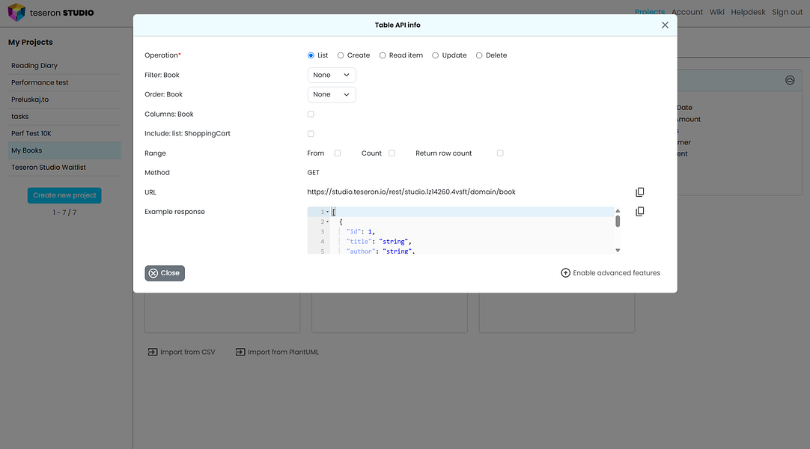Collapse line 2 fold arrow in example response
This screenshot has height=449, width=810.
[327, 222]
